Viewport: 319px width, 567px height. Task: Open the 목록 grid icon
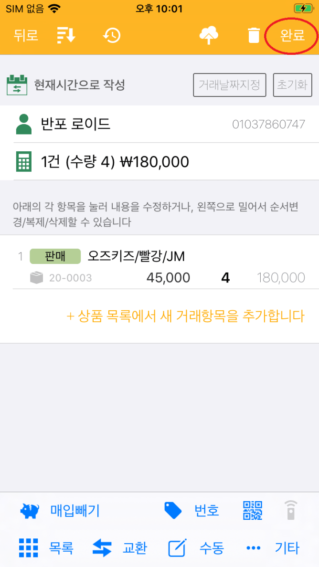[x=29, y=548]
